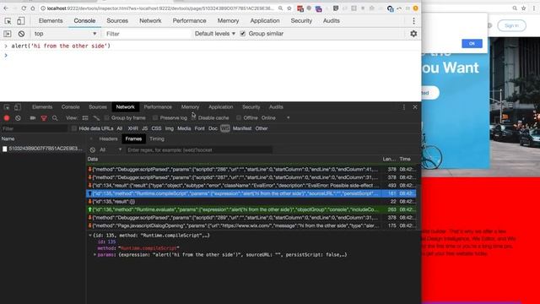Enable Preserve log checkbox
The width and height of the screenshot is (540, 304).
155,118
